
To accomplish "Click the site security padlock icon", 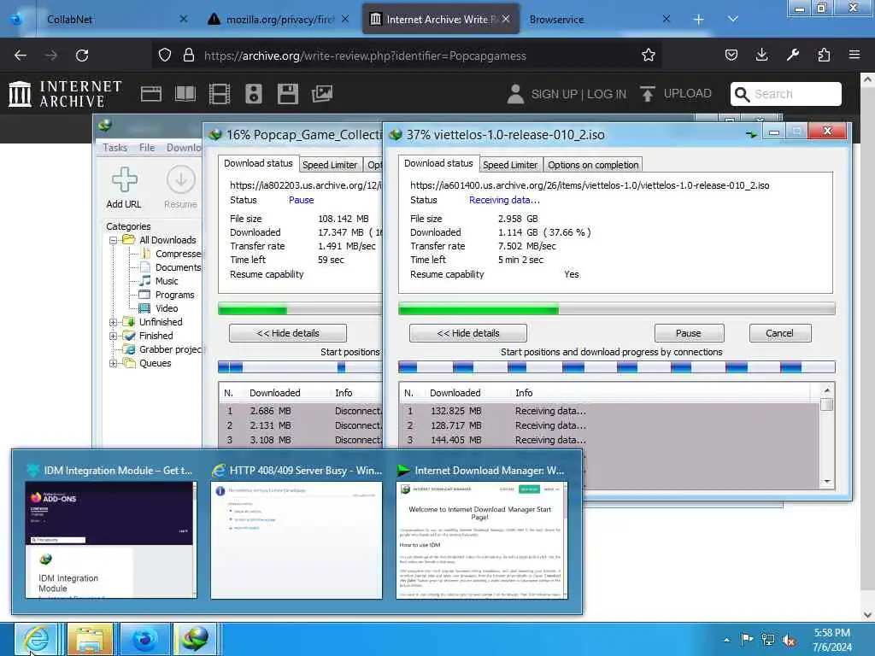I will [189, 56].
